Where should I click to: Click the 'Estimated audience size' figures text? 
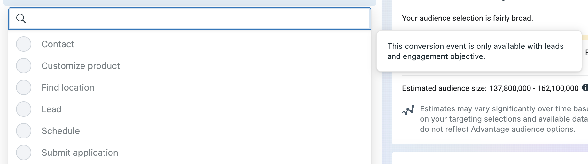point(490,88)
